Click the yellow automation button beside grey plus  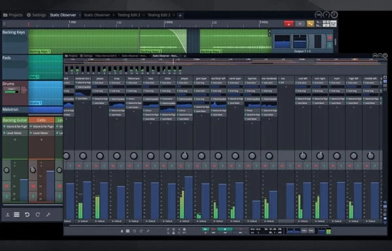pyautogui.click(x=310, y=24)
